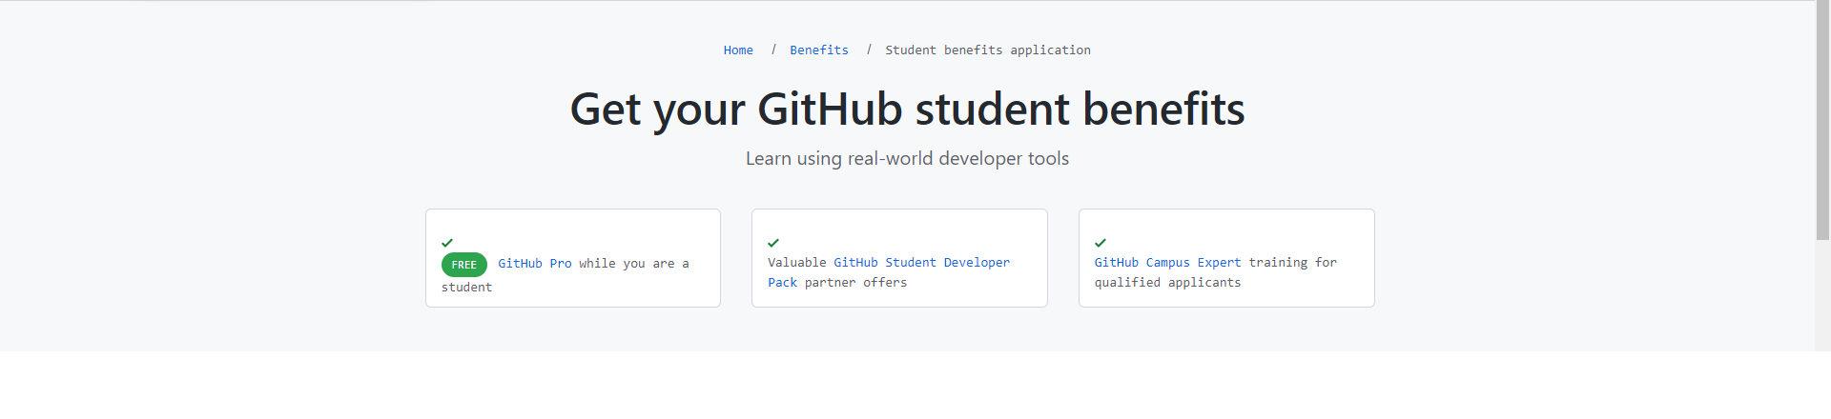Go to the Home breadcrumb link

tap(738, 50)
